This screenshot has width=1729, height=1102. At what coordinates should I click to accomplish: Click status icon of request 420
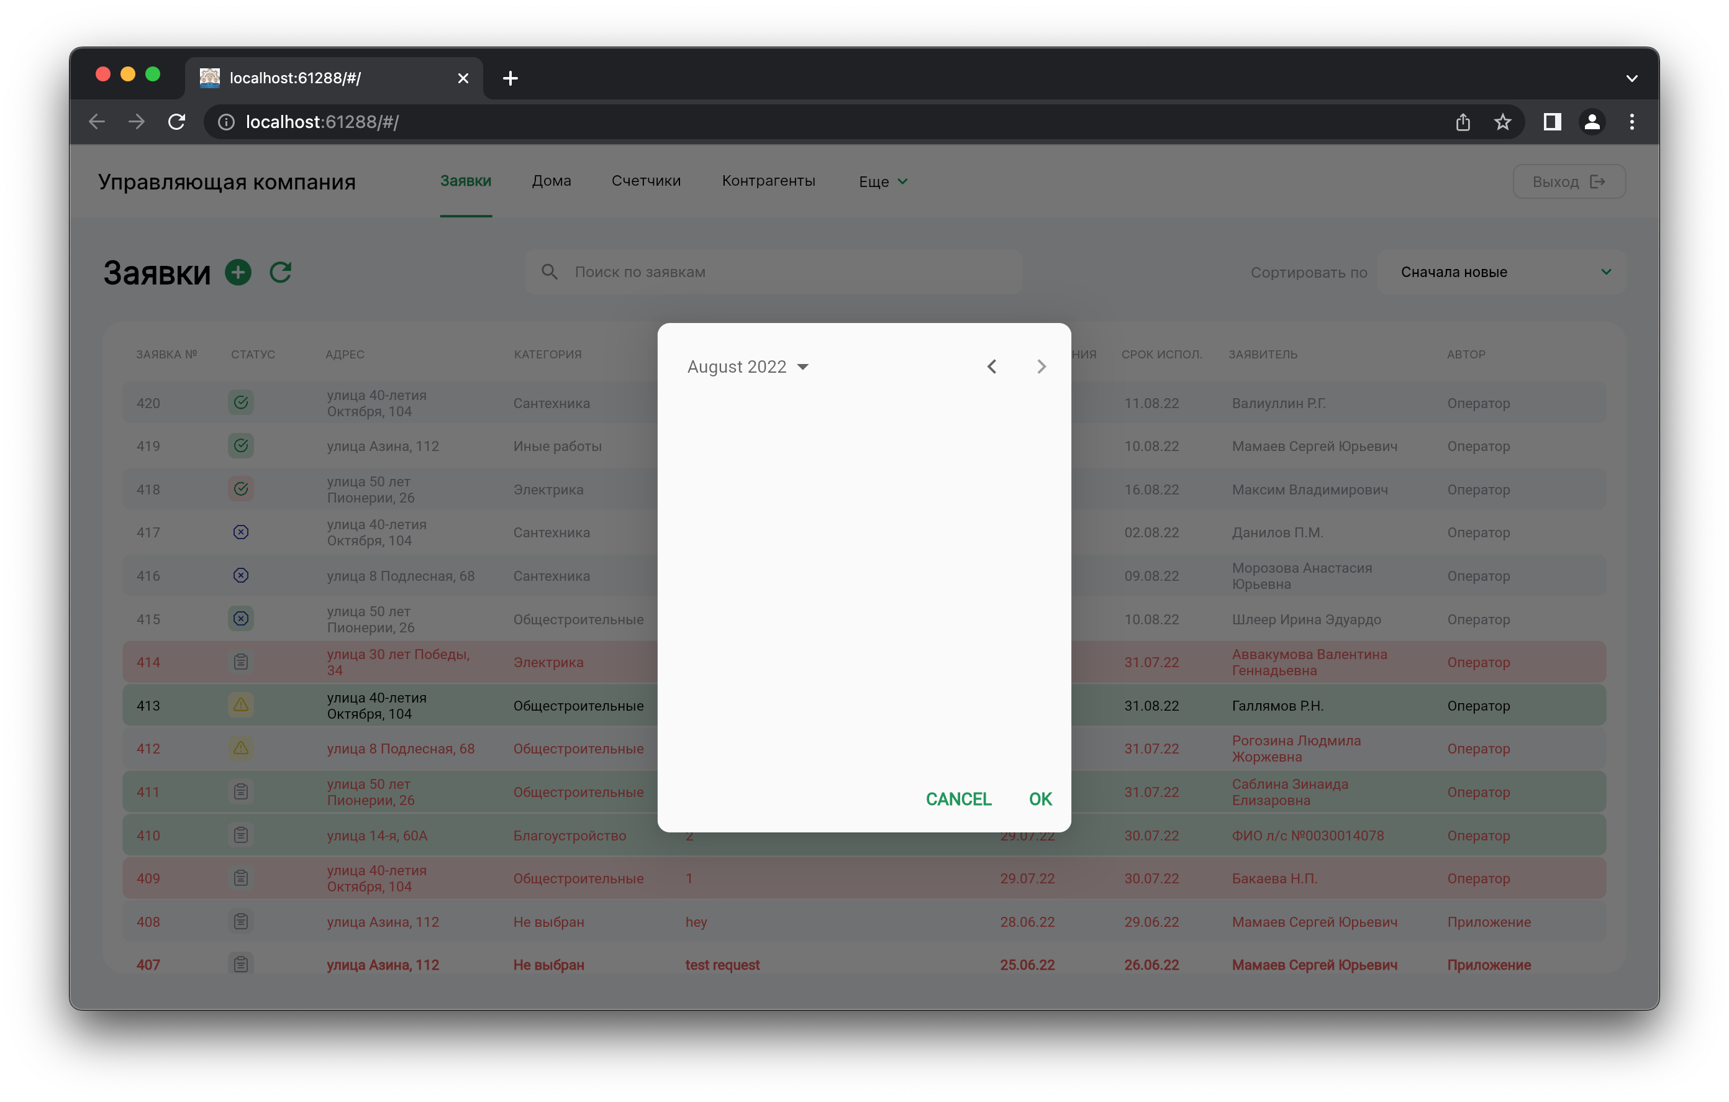coord(240,403)
